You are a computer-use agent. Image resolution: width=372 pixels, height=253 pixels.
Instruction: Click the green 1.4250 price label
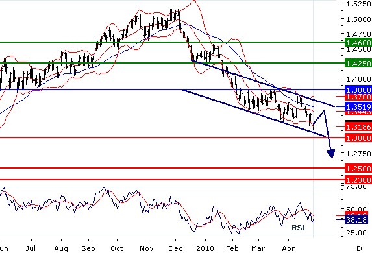(358, 64)
